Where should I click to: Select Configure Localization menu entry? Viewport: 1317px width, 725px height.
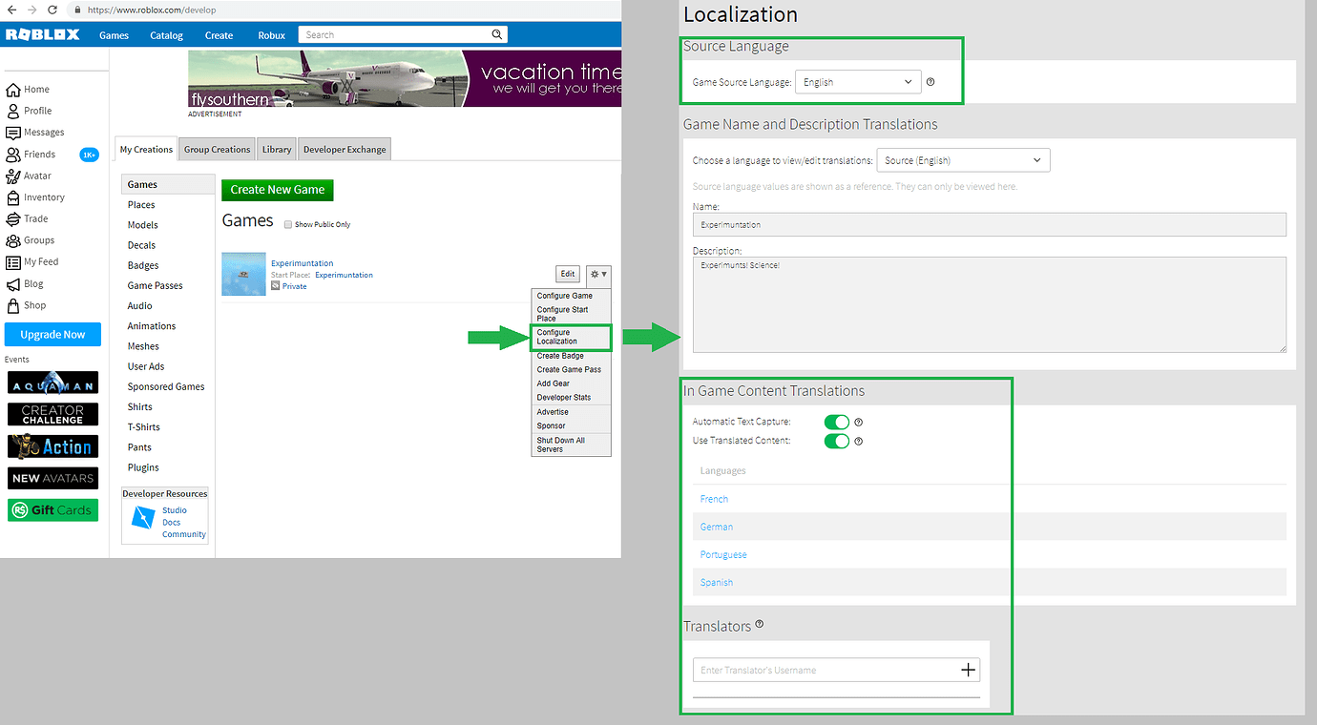click(x=571, y=337)
